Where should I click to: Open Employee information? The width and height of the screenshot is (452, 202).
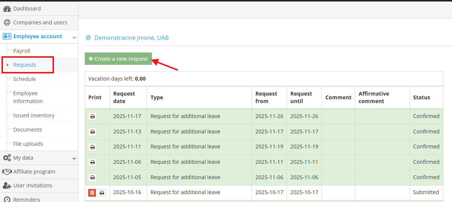click(x=28, y=97)
